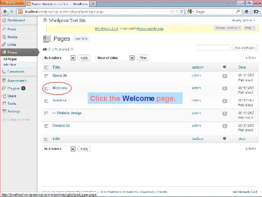
Task: Click the Pages icon in sidebar
Action: click(x=4, y=52)
